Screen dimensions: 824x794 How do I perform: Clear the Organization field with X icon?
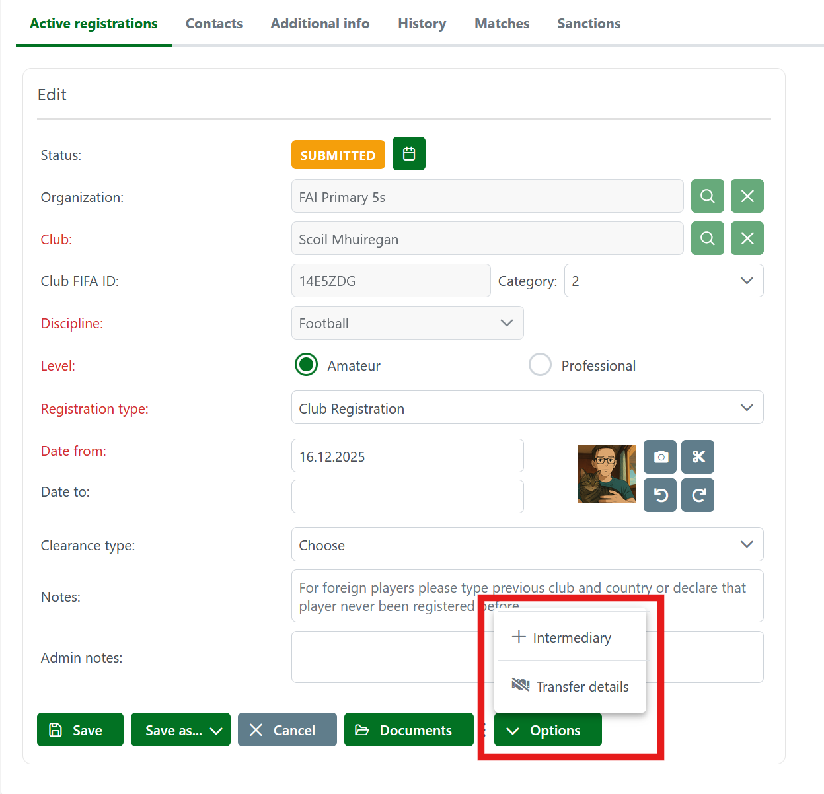coord(747,196)
